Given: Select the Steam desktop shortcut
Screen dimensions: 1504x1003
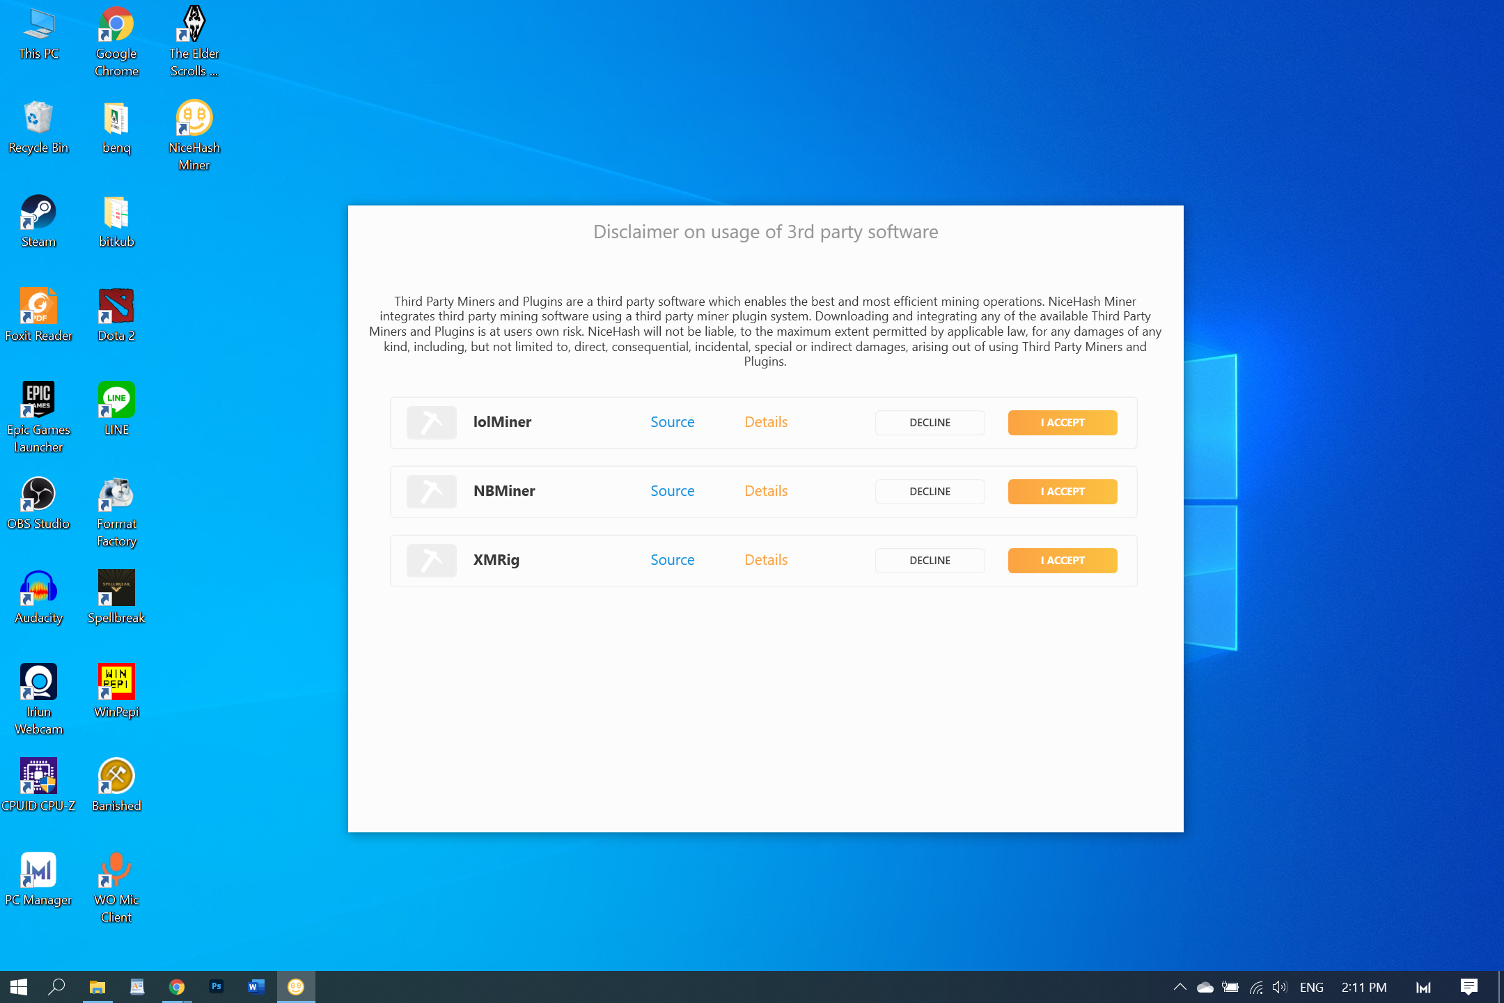Looking at the screenshot, I should point(38,221).
